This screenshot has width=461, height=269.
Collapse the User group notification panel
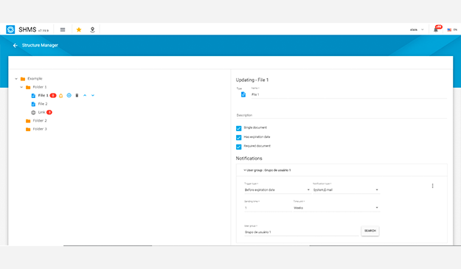click(x=245, y=170)
